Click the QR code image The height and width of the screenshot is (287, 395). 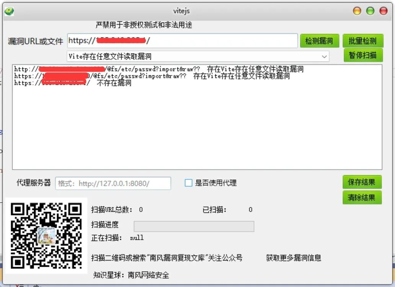(46, 236)
